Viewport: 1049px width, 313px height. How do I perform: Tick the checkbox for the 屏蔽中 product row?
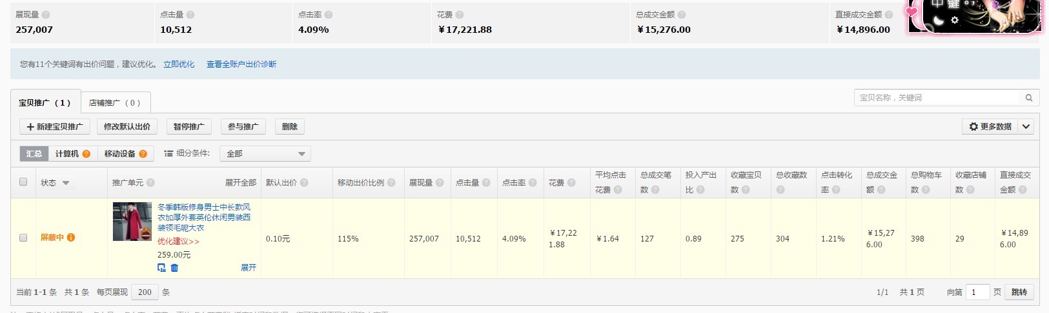pyautogui.click(x=23, y=238)
